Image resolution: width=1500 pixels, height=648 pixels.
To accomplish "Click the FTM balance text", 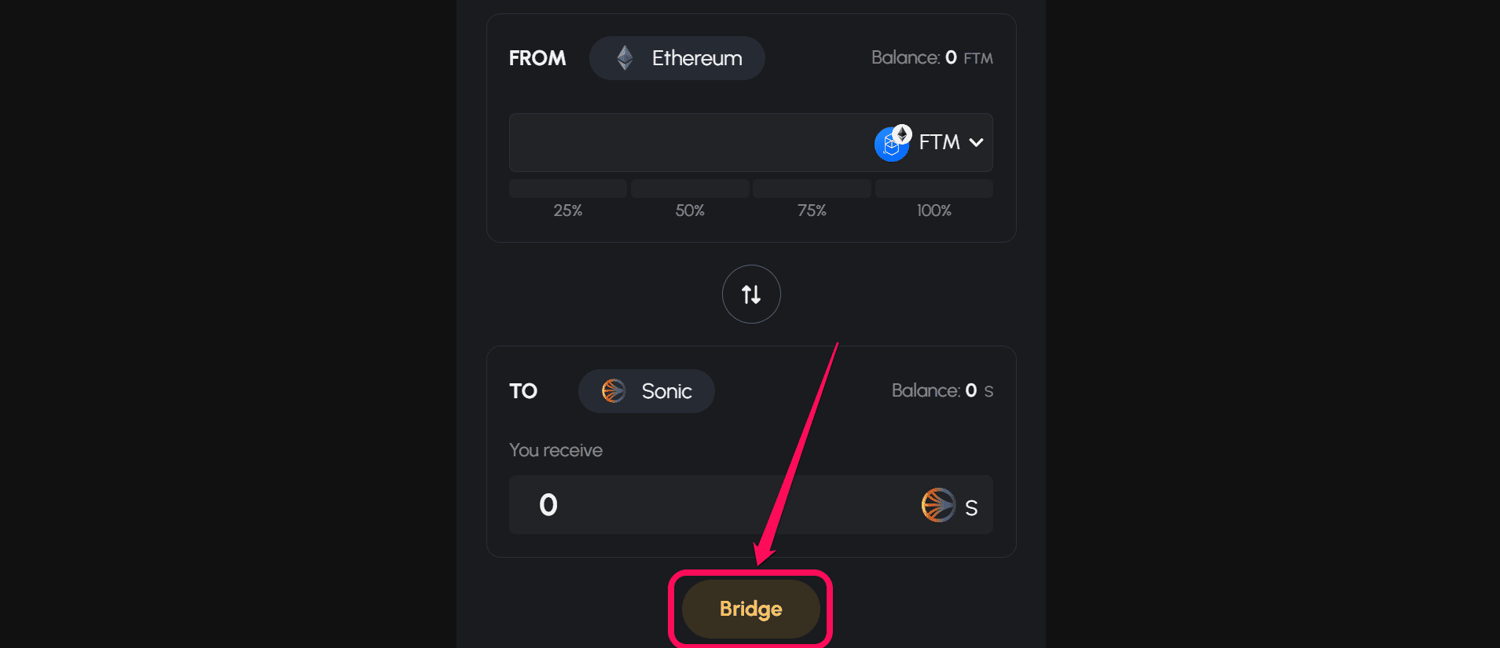I will coord(932,58).
